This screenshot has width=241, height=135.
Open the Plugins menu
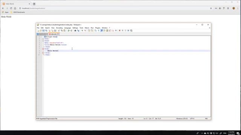98,28
